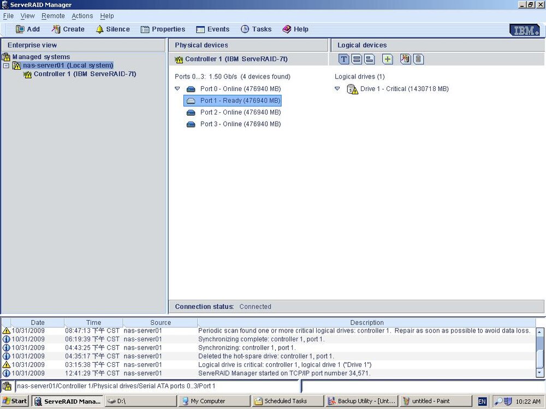The width and height of the screenshot is (546, 409).
Task: Select Logical drive is critical event
Action: coord(269,365)
